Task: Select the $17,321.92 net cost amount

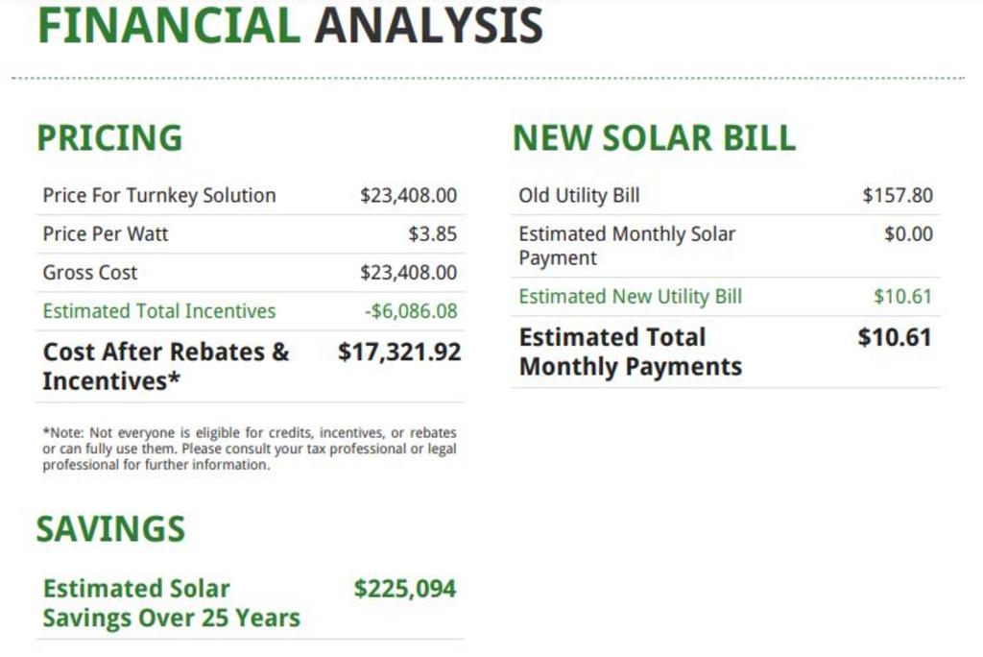Action: tap(399, 353)
